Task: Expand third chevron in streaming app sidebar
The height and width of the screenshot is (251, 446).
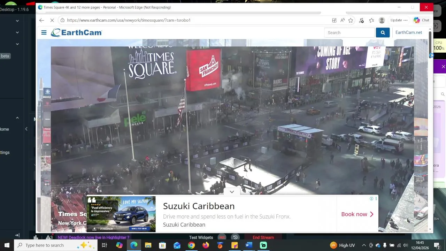Action: coord(17,44)
